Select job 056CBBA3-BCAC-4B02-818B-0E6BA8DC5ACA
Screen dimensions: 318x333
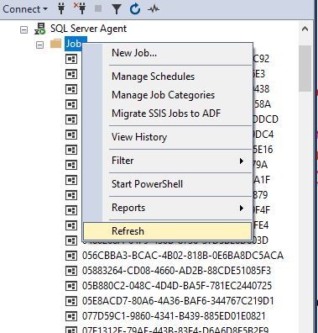pyautogui.click(x=183, y=256)
